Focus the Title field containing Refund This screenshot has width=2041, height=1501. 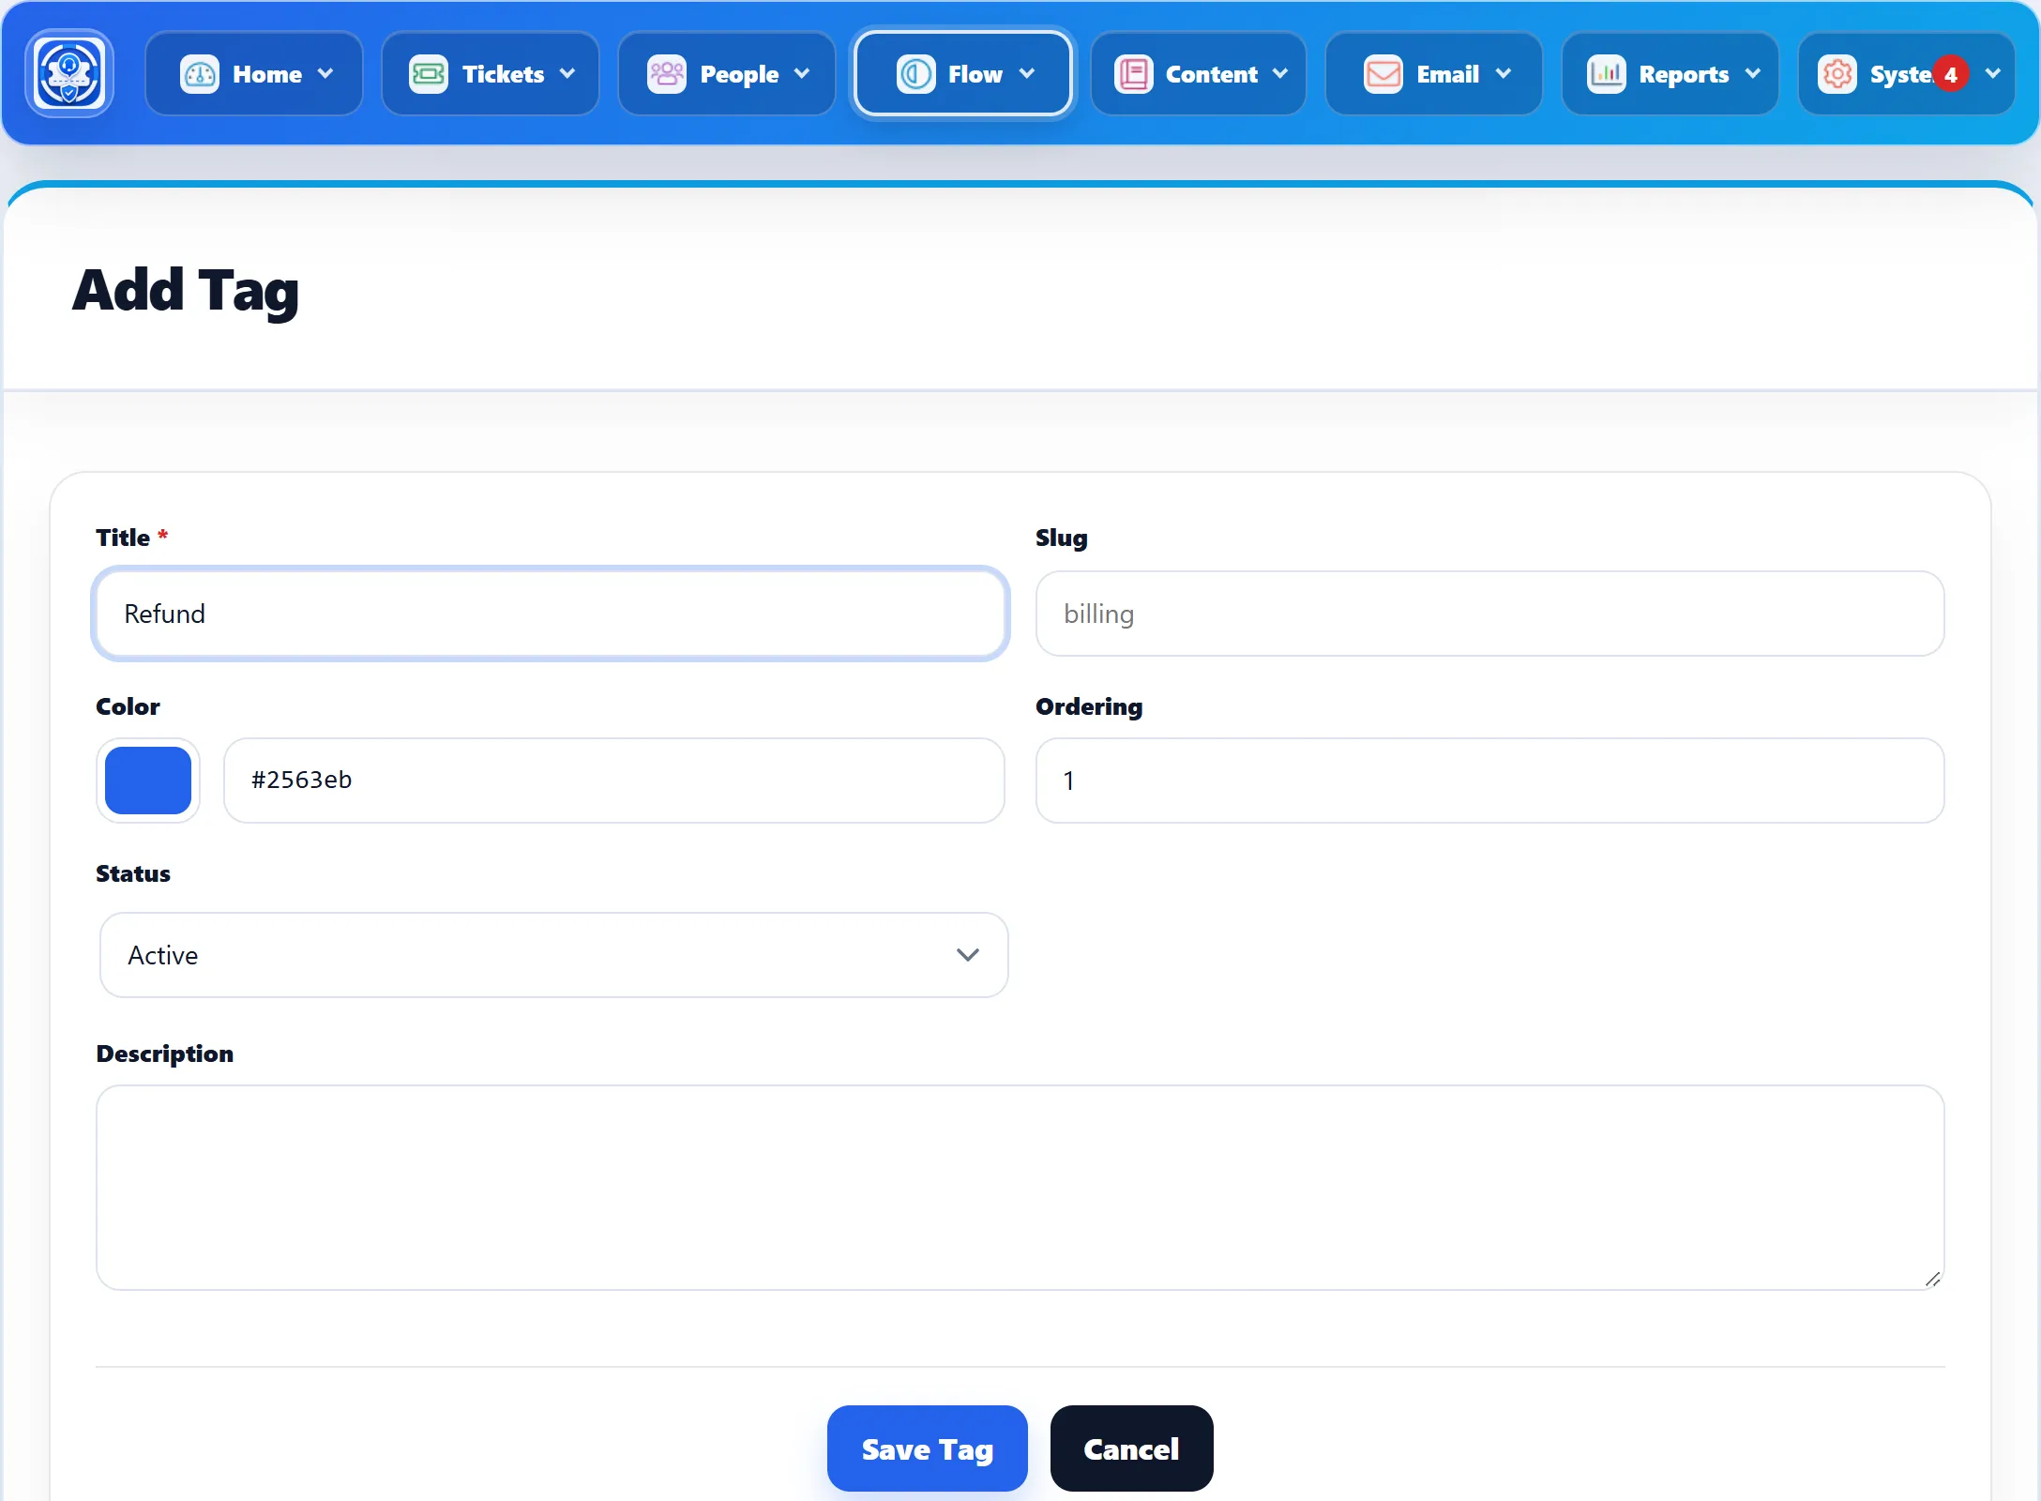tap(551, 614)
